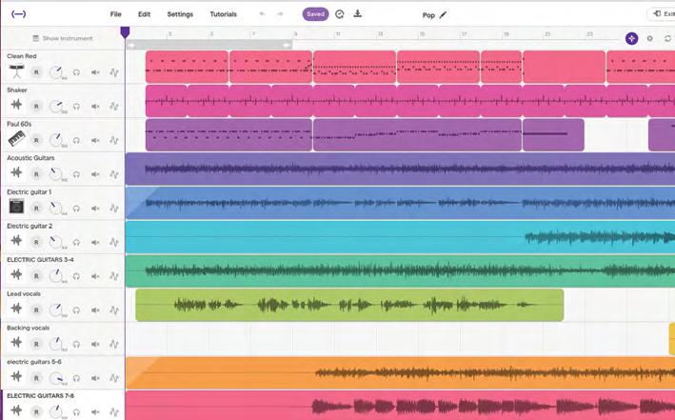
Task: Arm record on Shaker track
Action: click(36, 107)
